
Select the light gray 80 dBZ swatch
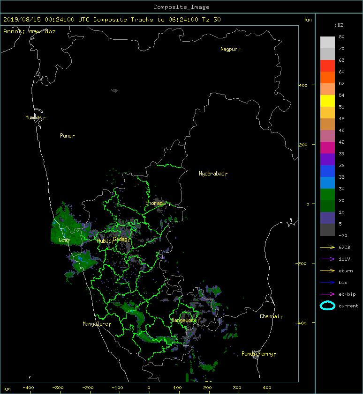point(327,42)
